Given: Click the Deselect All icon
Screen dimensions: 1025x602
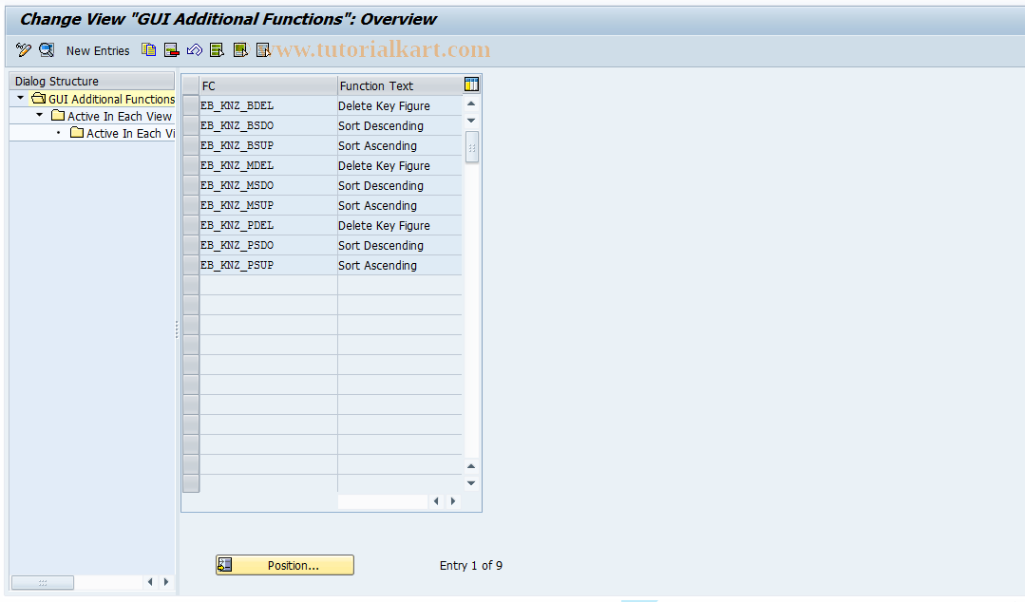Looking at the screenshot, I should coord(263,50).
